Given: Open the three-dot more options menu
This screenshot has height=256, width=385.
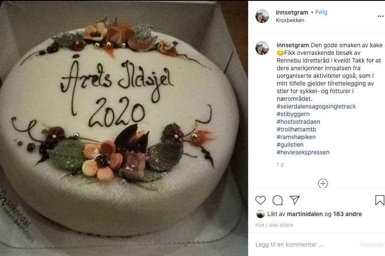Looking at the screenshot, I should [x=381, y=16].
